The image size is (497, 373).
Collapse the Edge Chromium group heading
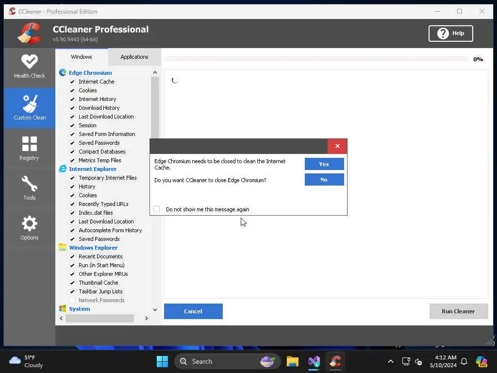[90, 73]
